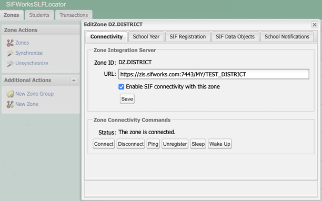Click the status text 'The zone is connected.'

[147, 132]
